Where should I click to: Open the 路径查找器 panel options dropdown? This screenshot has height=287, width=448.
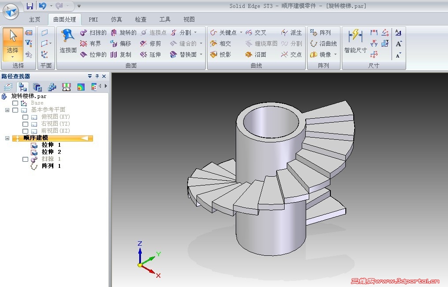(x=90, y=76)
